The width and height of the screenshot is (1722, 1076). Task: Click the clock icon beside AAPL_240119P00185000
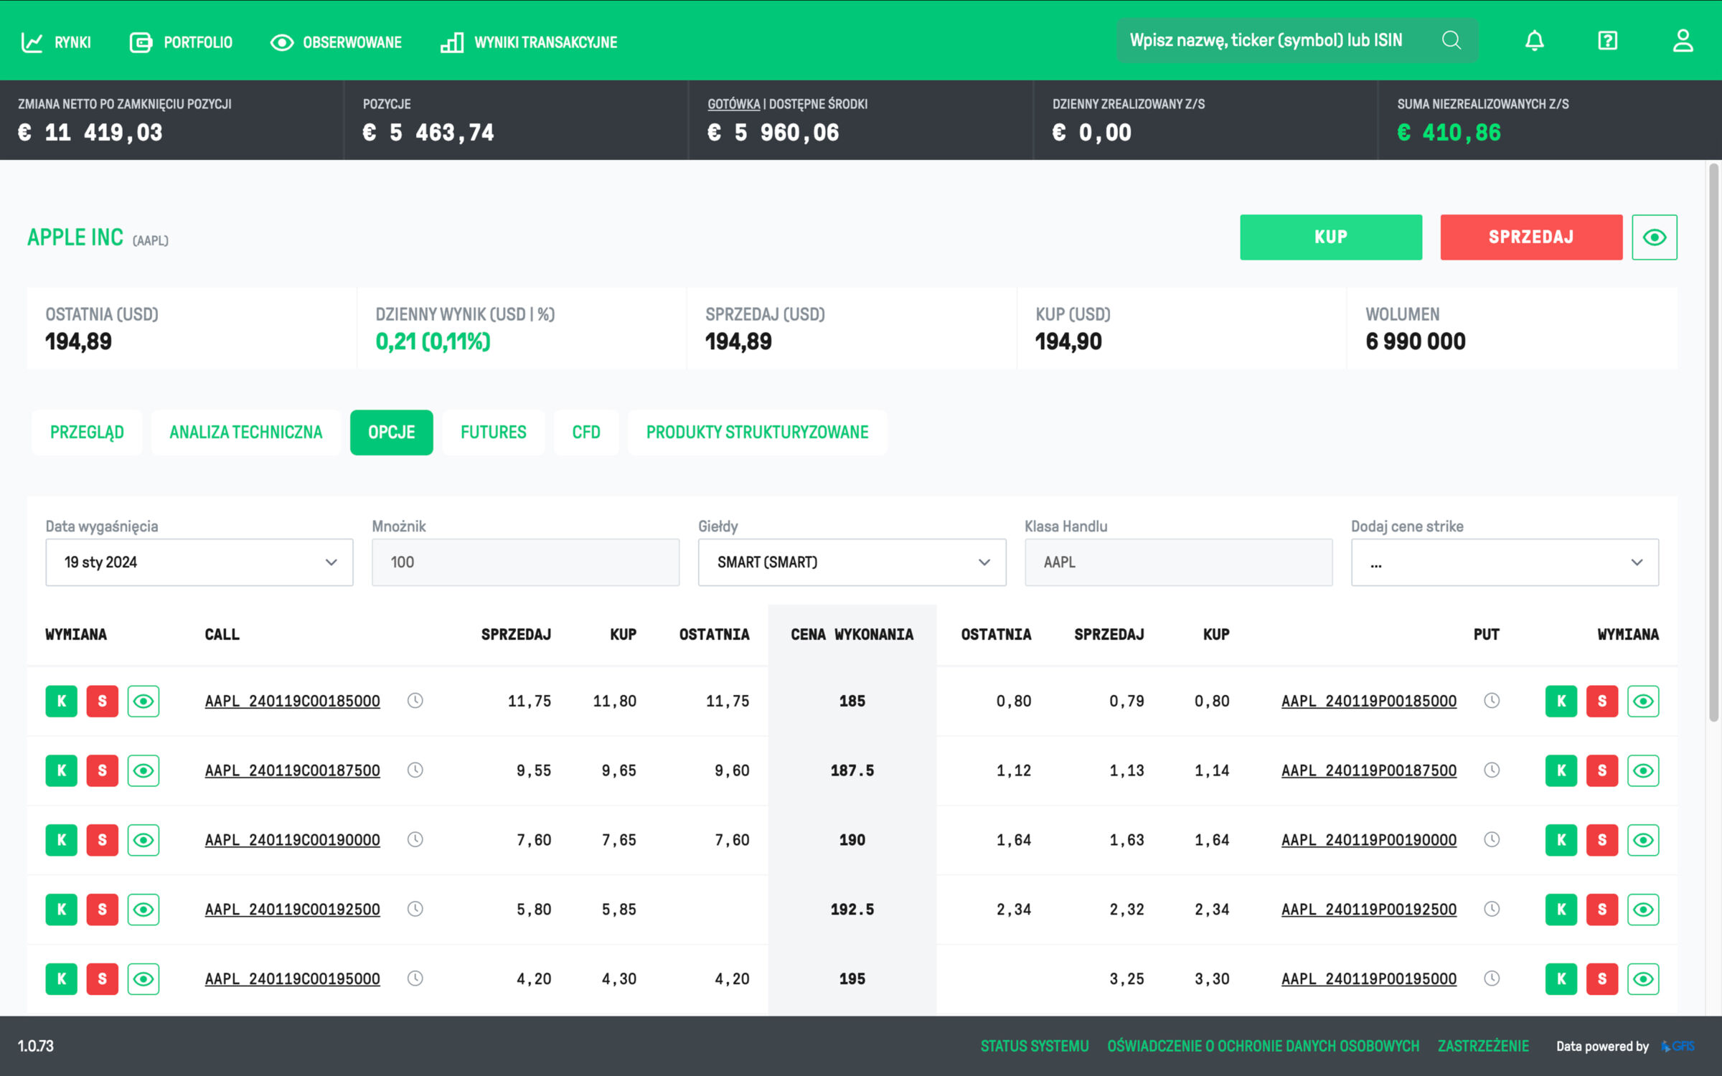click(1492, 701)
